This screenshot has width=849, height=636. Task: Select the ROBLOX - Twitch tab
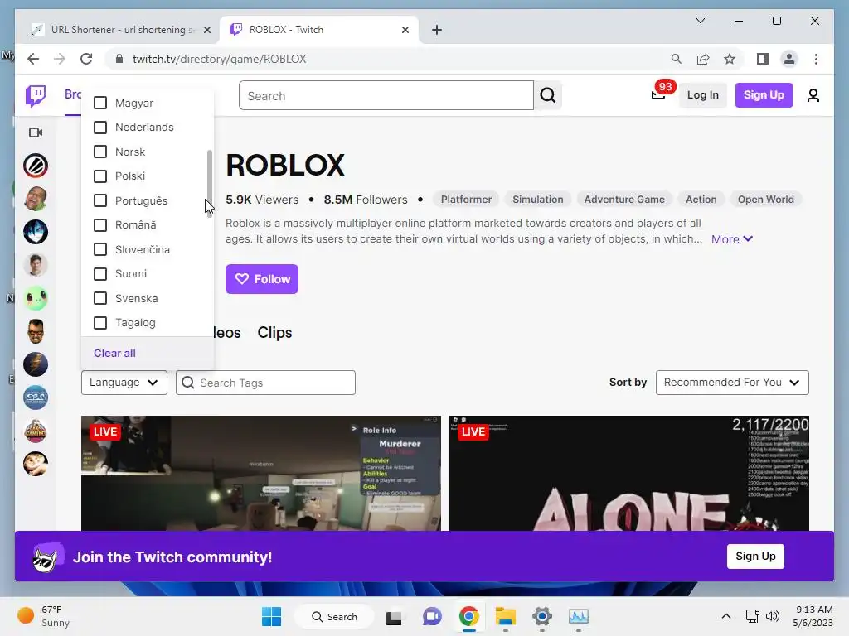tap(318, 30)
